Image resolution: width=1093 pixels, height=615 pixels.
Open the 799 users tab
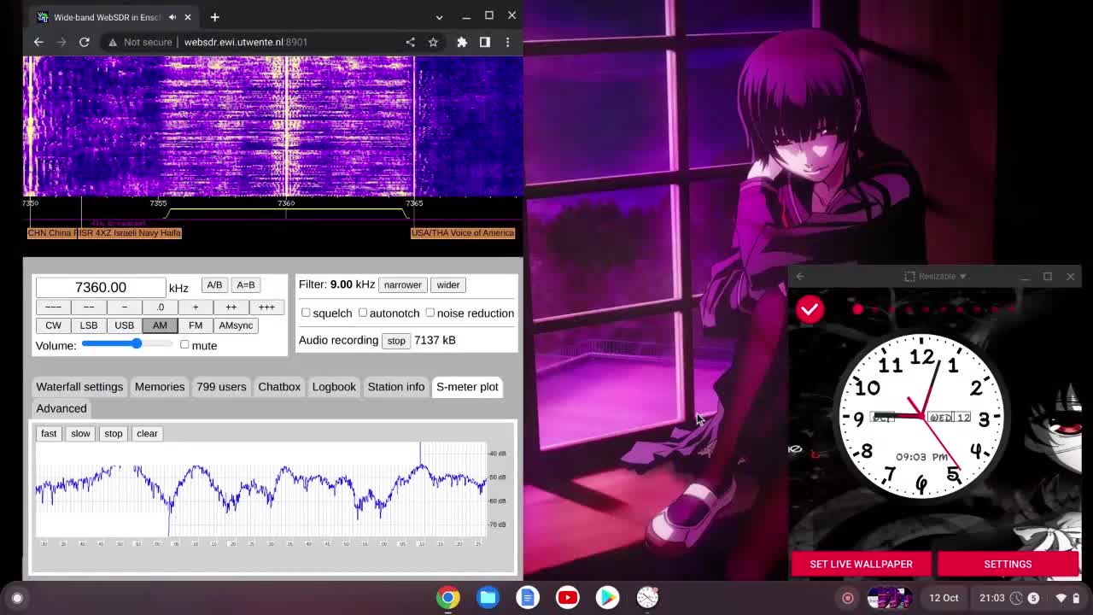click(221, 387)
